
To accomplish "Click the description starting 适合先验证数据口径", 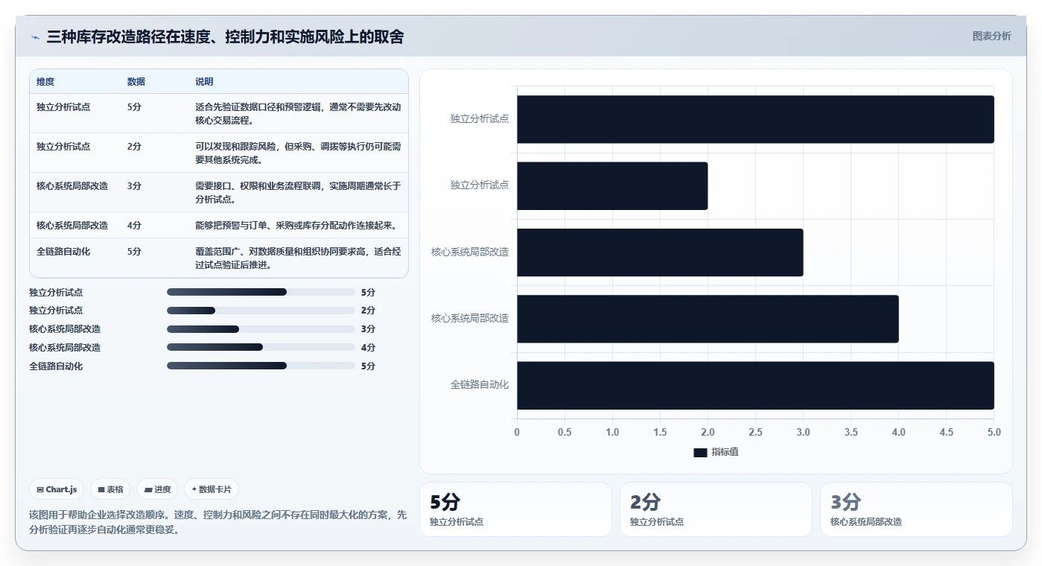I will pos(298,113).
